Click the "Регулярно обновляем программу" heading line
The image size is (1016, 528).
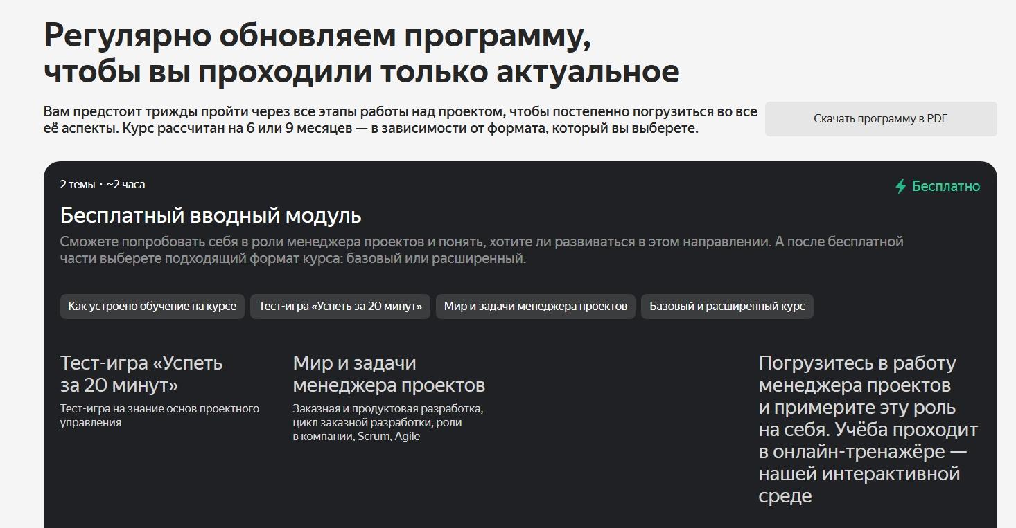[x=317, y=36]
